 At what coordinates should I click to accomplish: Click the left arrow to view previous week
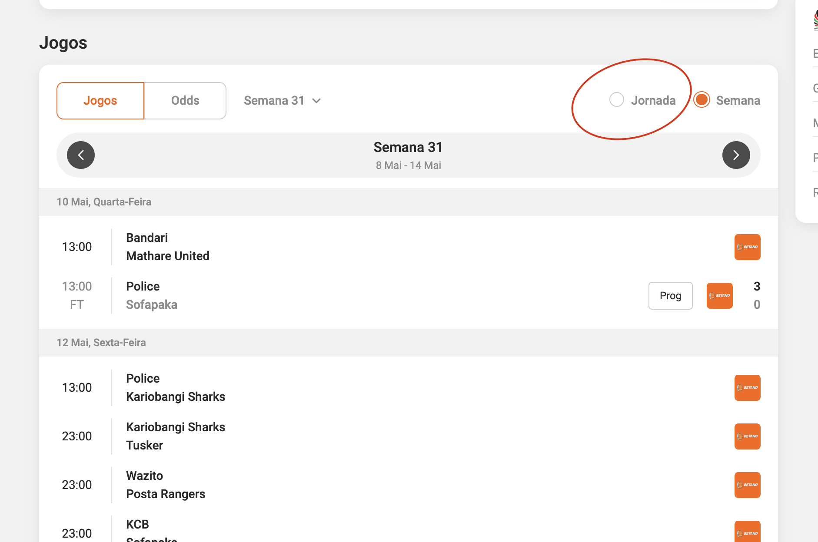tap(81, 155)
